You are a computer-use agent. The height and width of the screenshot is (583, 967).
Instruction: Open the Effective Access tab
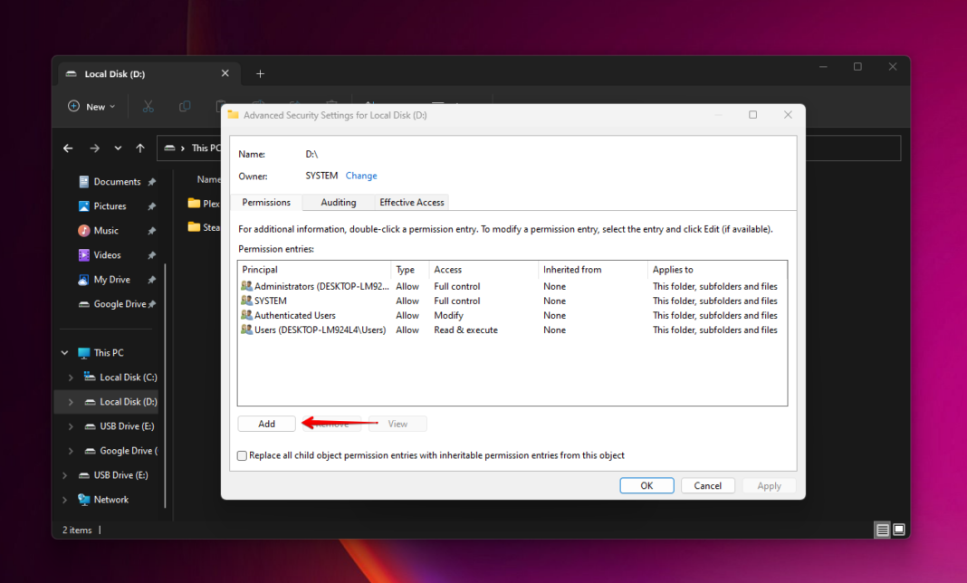tap(410, 202)
